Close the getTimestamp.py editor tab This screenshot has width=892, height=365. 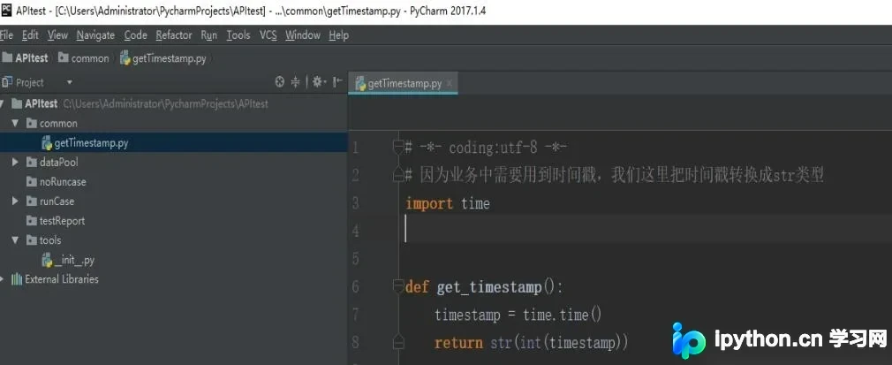pos(449,83)
